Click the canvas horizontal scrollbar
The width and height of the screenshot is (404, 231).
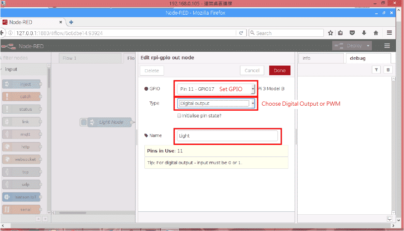click(x=73, y=213)
